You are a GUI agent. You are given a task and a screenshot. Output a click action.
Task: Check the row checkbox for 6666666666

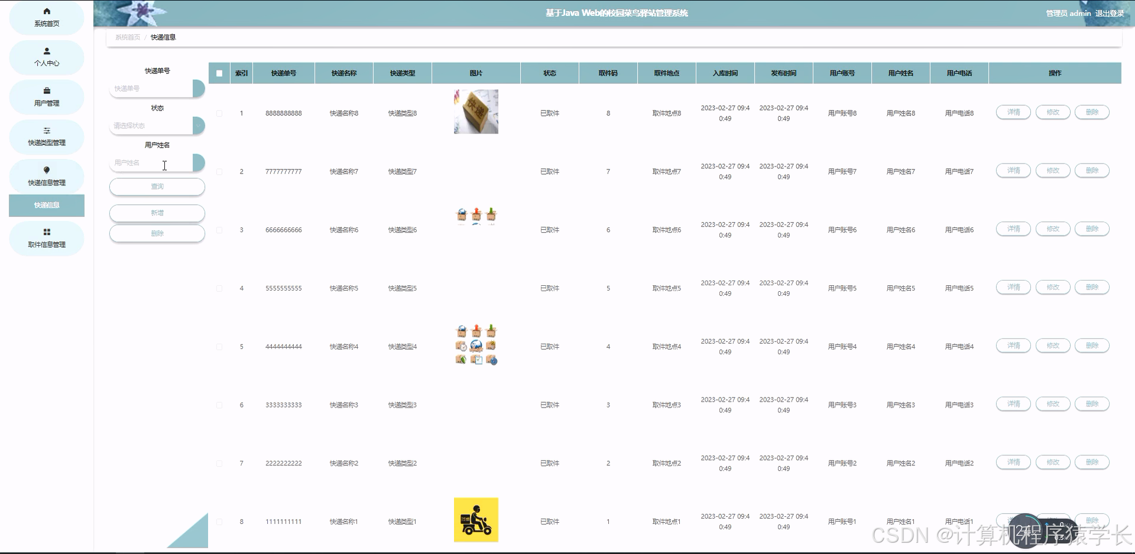219,230
